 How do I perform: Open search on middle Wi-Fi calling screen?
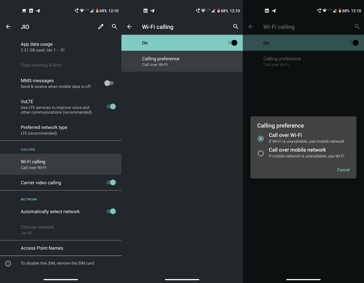click(x=236, y=27)
